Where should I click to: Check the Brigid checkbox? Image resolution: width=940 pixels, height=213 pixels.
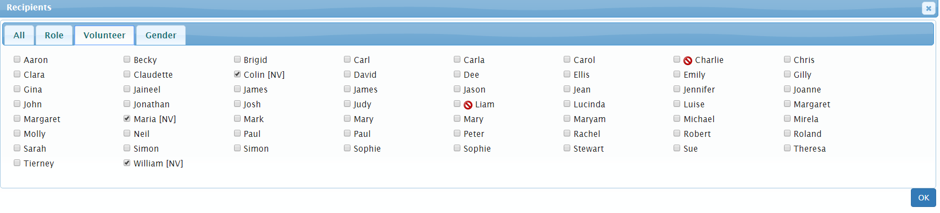(x=237, y=59)
